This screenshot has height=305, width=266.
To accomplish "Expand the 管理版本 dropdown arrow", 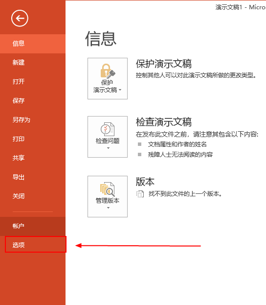I will (108, 208).
